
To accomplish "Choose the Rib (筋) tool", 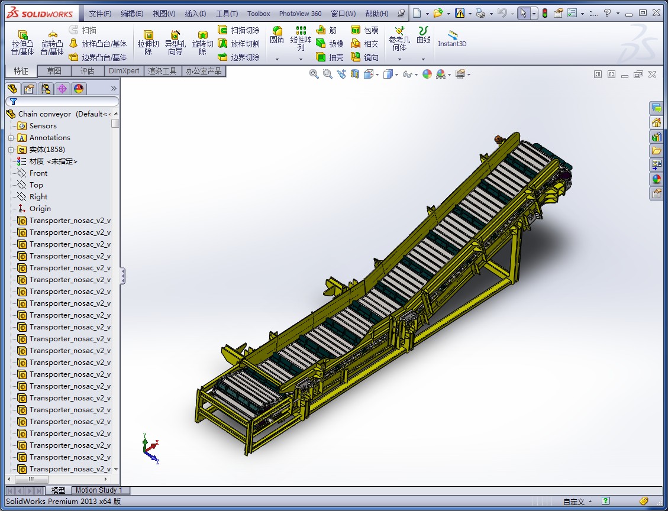I will (327, 30).
